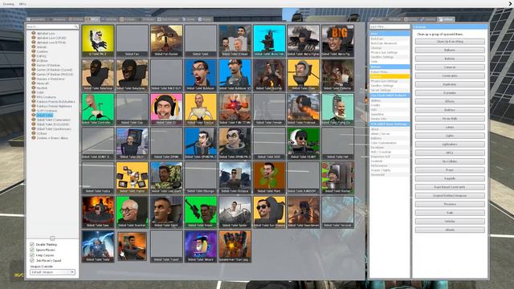Pick the Skibidi Toilet Female icon
Image resolution: width=514 pixels, height=289 pixels.
269,109
